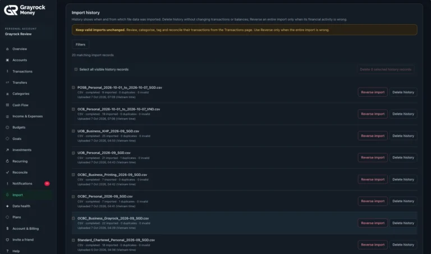Click the Account & Billing dollar icon
Image resolution: width=431 pixels, height=254 pixels.
click(x=7, y=228)
